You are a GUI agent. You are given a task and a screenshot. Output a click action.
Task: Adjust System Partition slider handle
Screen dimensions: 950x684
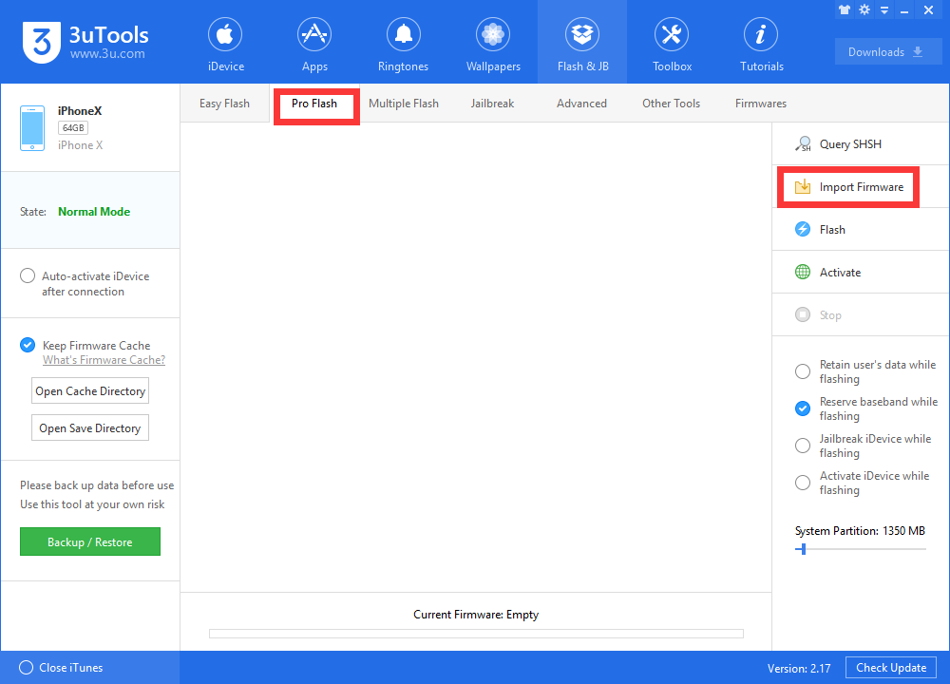click(804, 549)
